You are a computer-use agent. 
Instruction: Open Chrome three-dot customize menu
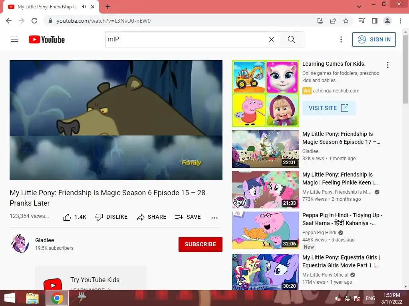[400, 21]
